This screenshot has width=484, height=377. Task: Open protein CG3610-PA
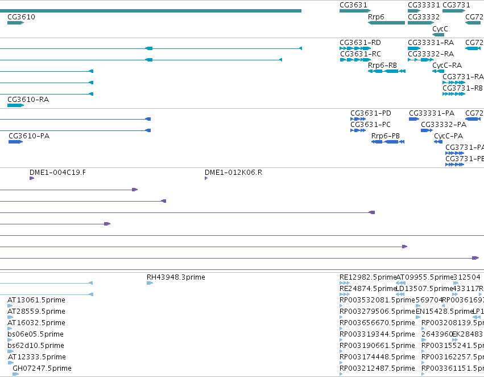coord(15,142)
